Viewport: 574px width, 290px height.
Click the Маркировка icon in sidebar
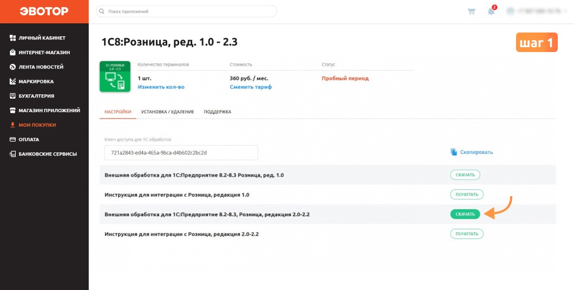pos(12,81)
